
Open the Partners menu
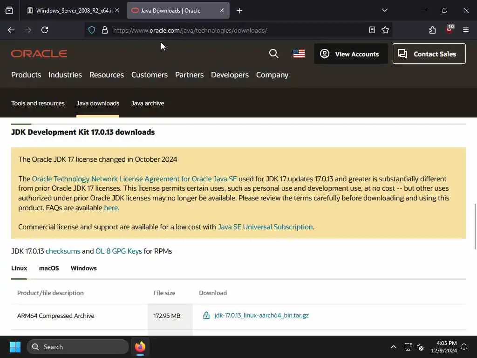click(189, 75)
